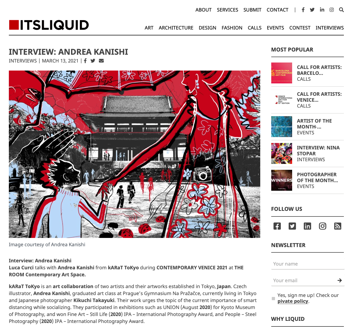Open the INTERVIEWS menu item
Screen dimensions: 357x327
(x=330, y=28)
